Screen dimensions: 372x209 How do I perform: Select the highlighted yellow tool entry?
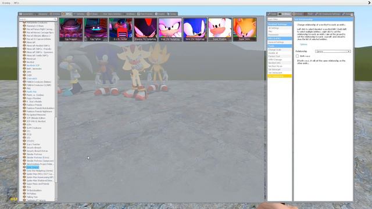pos(280,76)
